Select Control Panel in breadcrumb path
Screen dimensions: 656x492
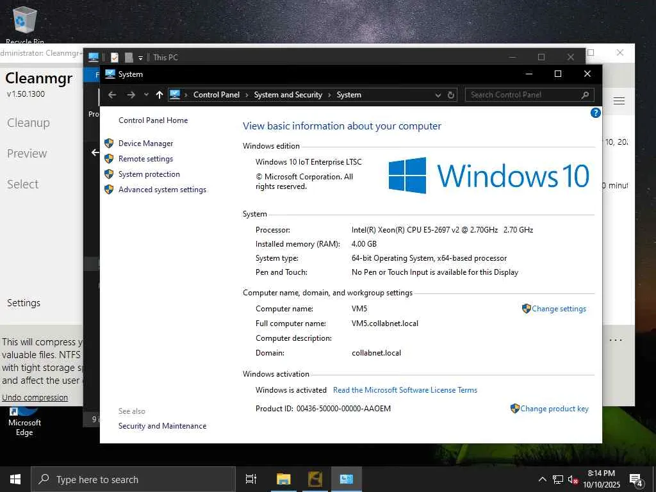(x=217, y=95)
